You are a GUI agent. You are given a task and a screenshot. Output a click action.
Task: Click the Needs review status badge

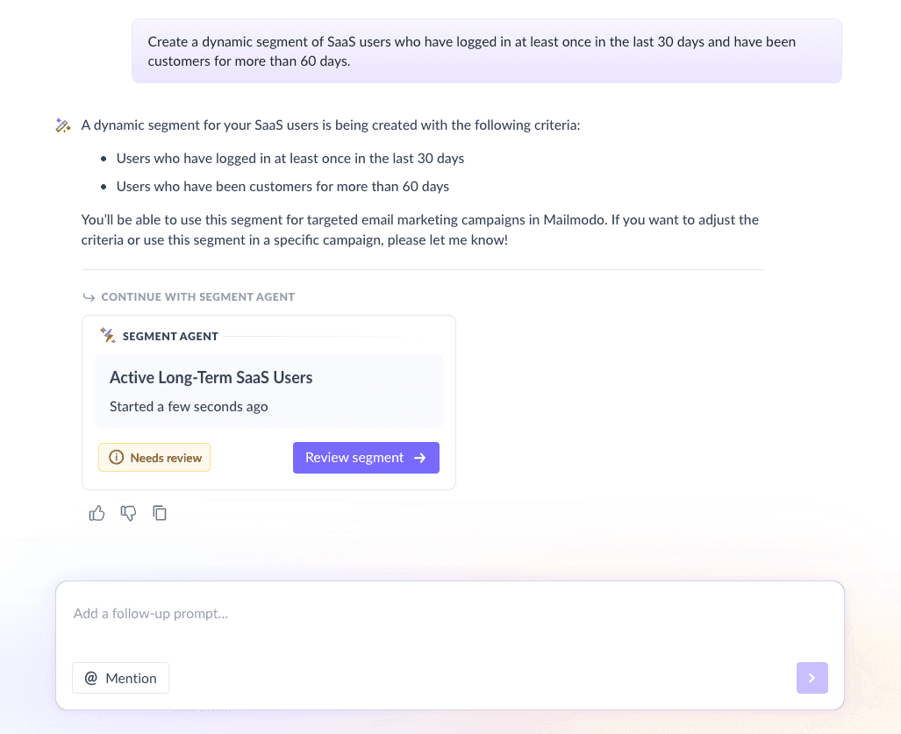[x=154, y=457]
